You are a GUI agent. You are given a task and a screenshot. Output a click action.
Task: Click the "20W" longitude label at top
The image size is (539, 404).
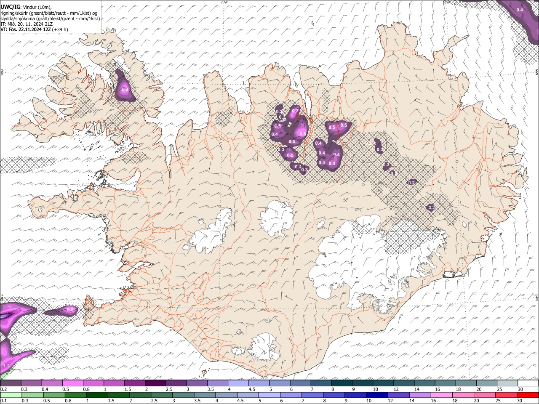(224, 2)
